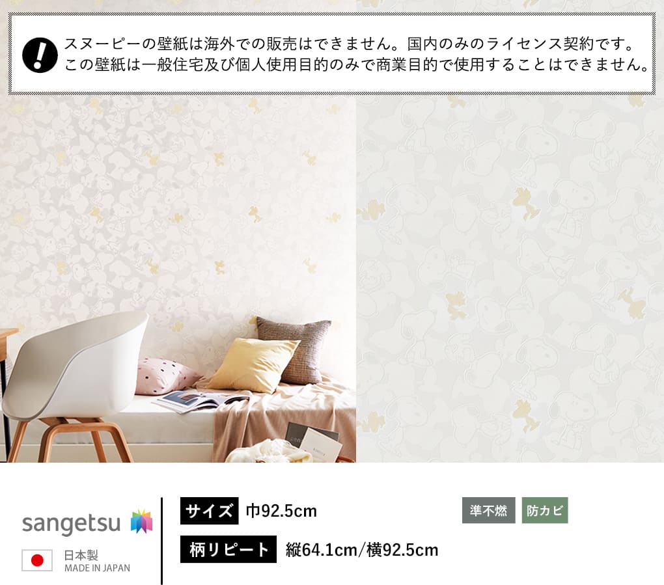664x585 pixels.
Task: Click the 柄リピート black label
Action: (228, 549)
